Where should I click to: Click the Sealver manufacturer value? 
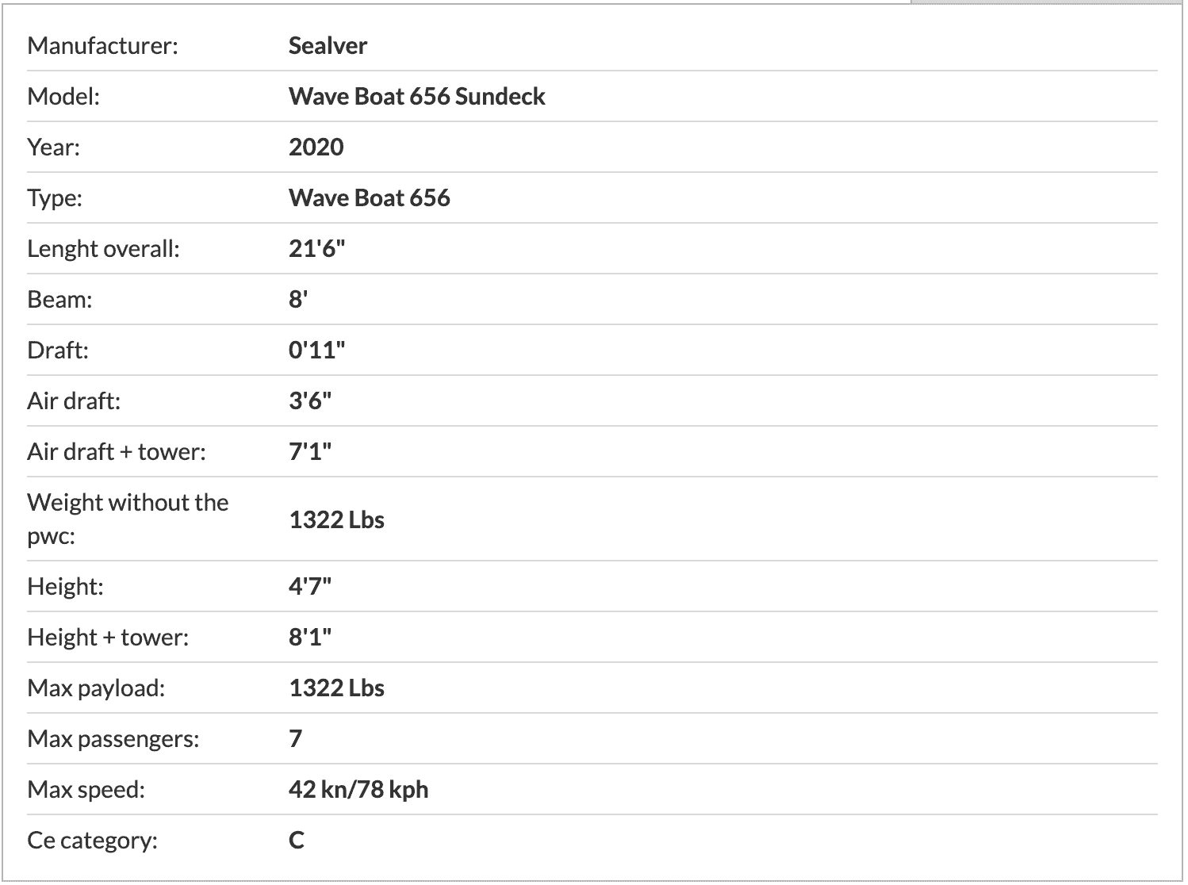click(328, 45)
